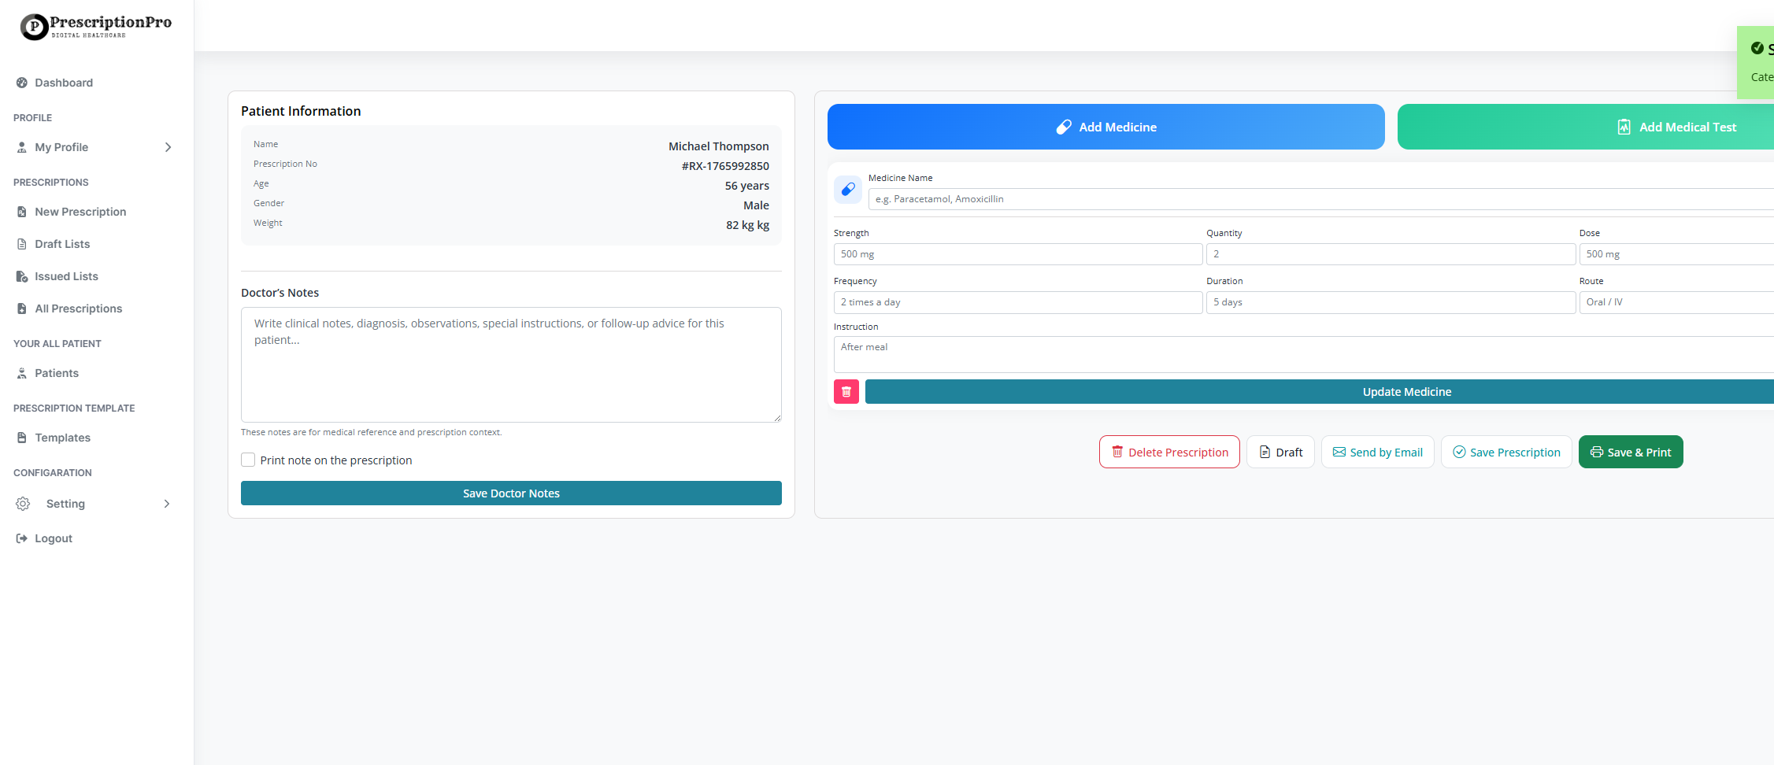Click the Save & Print button
Image resolution: width=1774 pixels, height=765 pixels.
pyautogui.click(x=1631, y=452)
